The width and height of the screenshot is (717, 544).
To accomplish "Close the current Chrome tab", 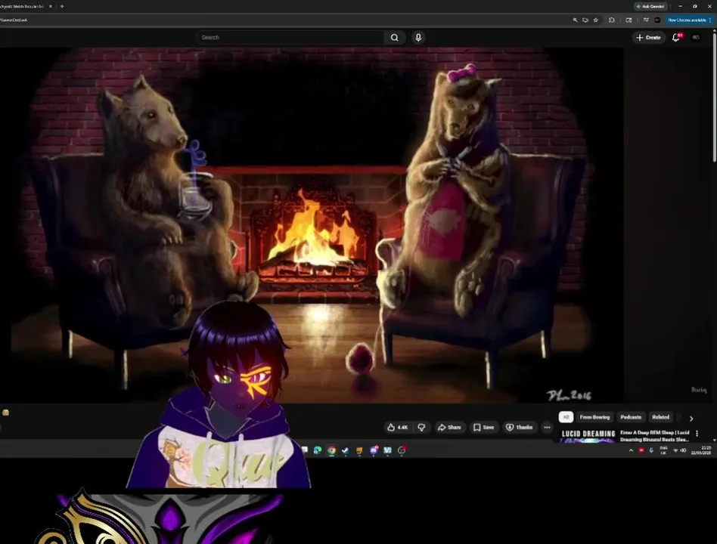I will pyautogui.click(x=51, y=6).
